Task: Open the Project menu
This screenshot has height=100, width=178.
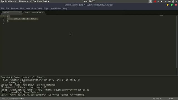Action: (46, 9)
